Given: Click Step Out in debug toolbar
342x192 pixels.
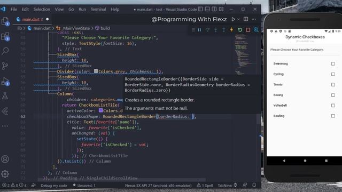Looking at the screenshot, I should (223, 30).
